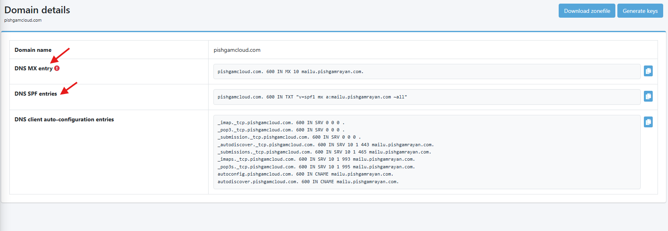Select the MX record text box
668x231 pixels.
pos(427,72)
